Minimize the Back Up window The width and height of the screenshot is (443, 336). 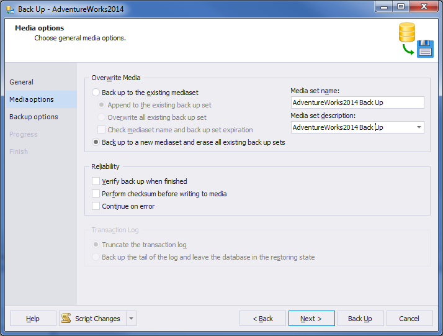coord(384,7)
